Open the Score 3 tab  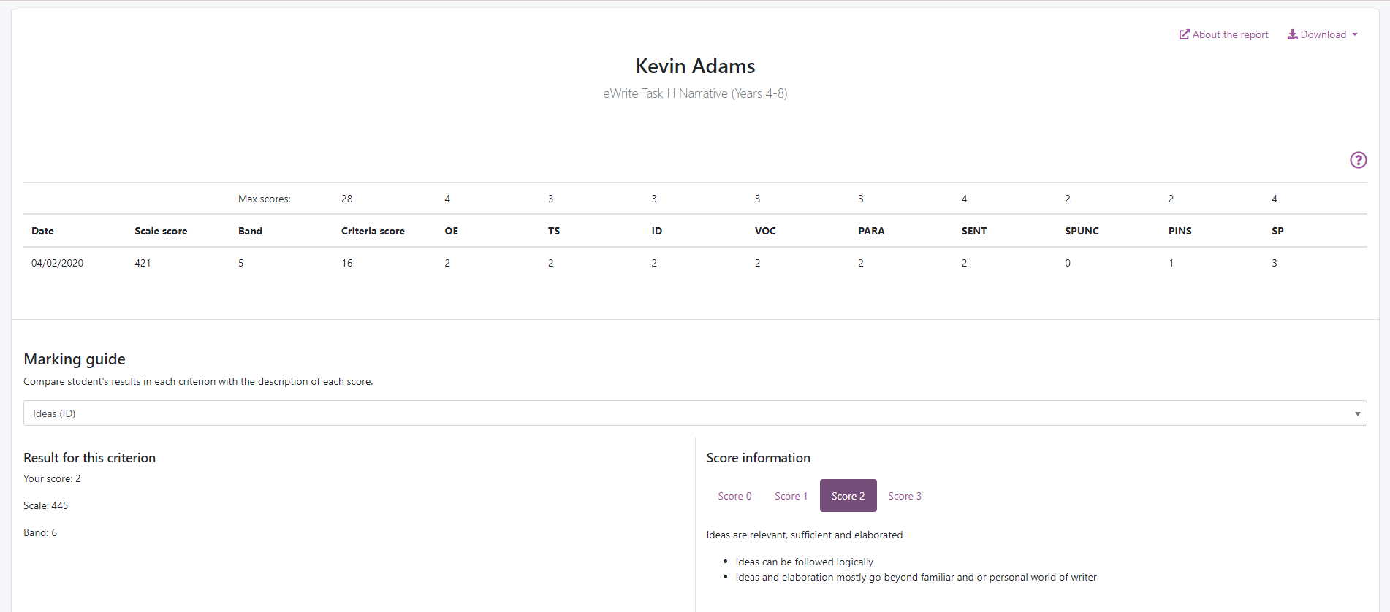pos(905,496)
